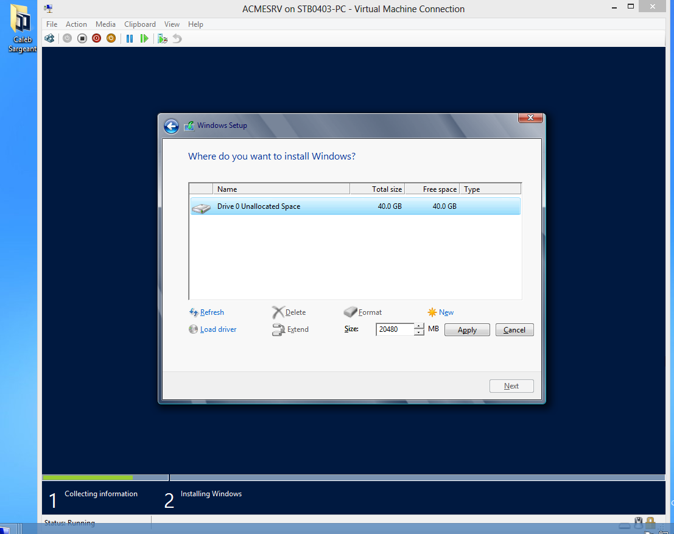This screenshot has height=534, width=674.
Task: Open the Media menu
Action: click(x=105, y=24)
